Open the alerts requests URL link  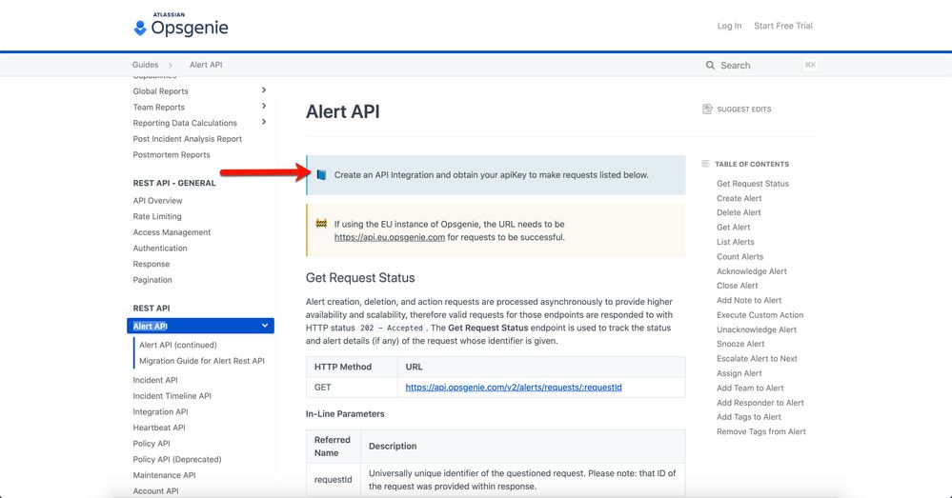click(514, 387)
